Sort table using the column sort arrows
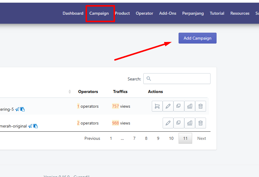The height and width of the screenshot is (177, 259). click(x=70, y=91)
